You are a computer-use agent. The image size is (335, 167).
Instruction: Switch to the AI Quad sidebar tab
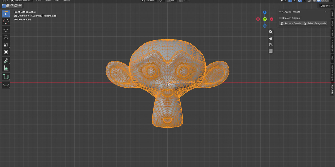pyautogui.click(x=332, y=90)
